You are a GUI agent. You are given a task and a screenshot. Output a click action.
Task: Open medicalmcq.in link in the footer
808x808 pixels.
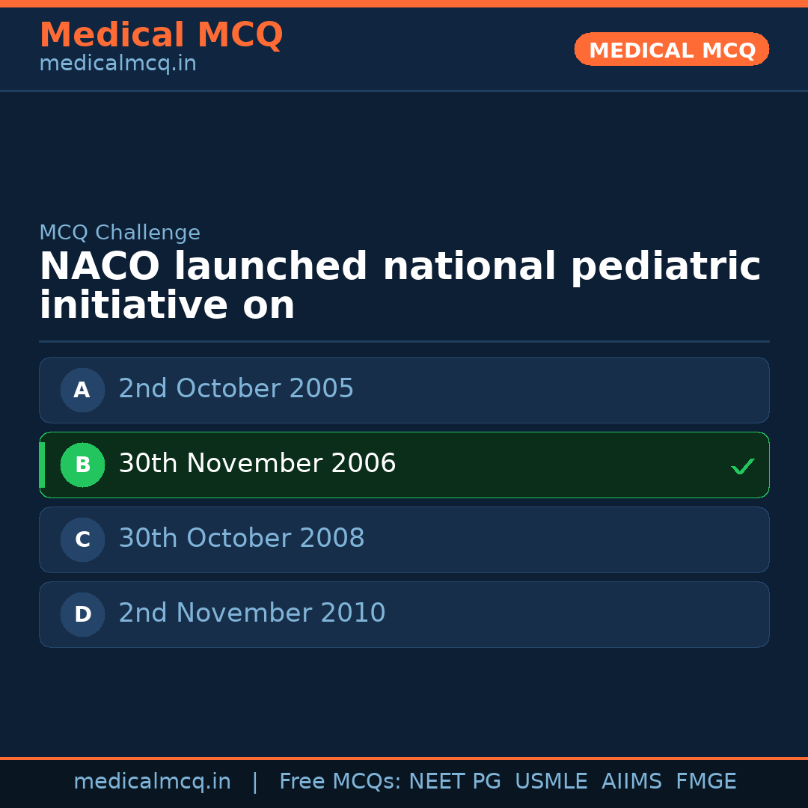(x=152, y=782)
